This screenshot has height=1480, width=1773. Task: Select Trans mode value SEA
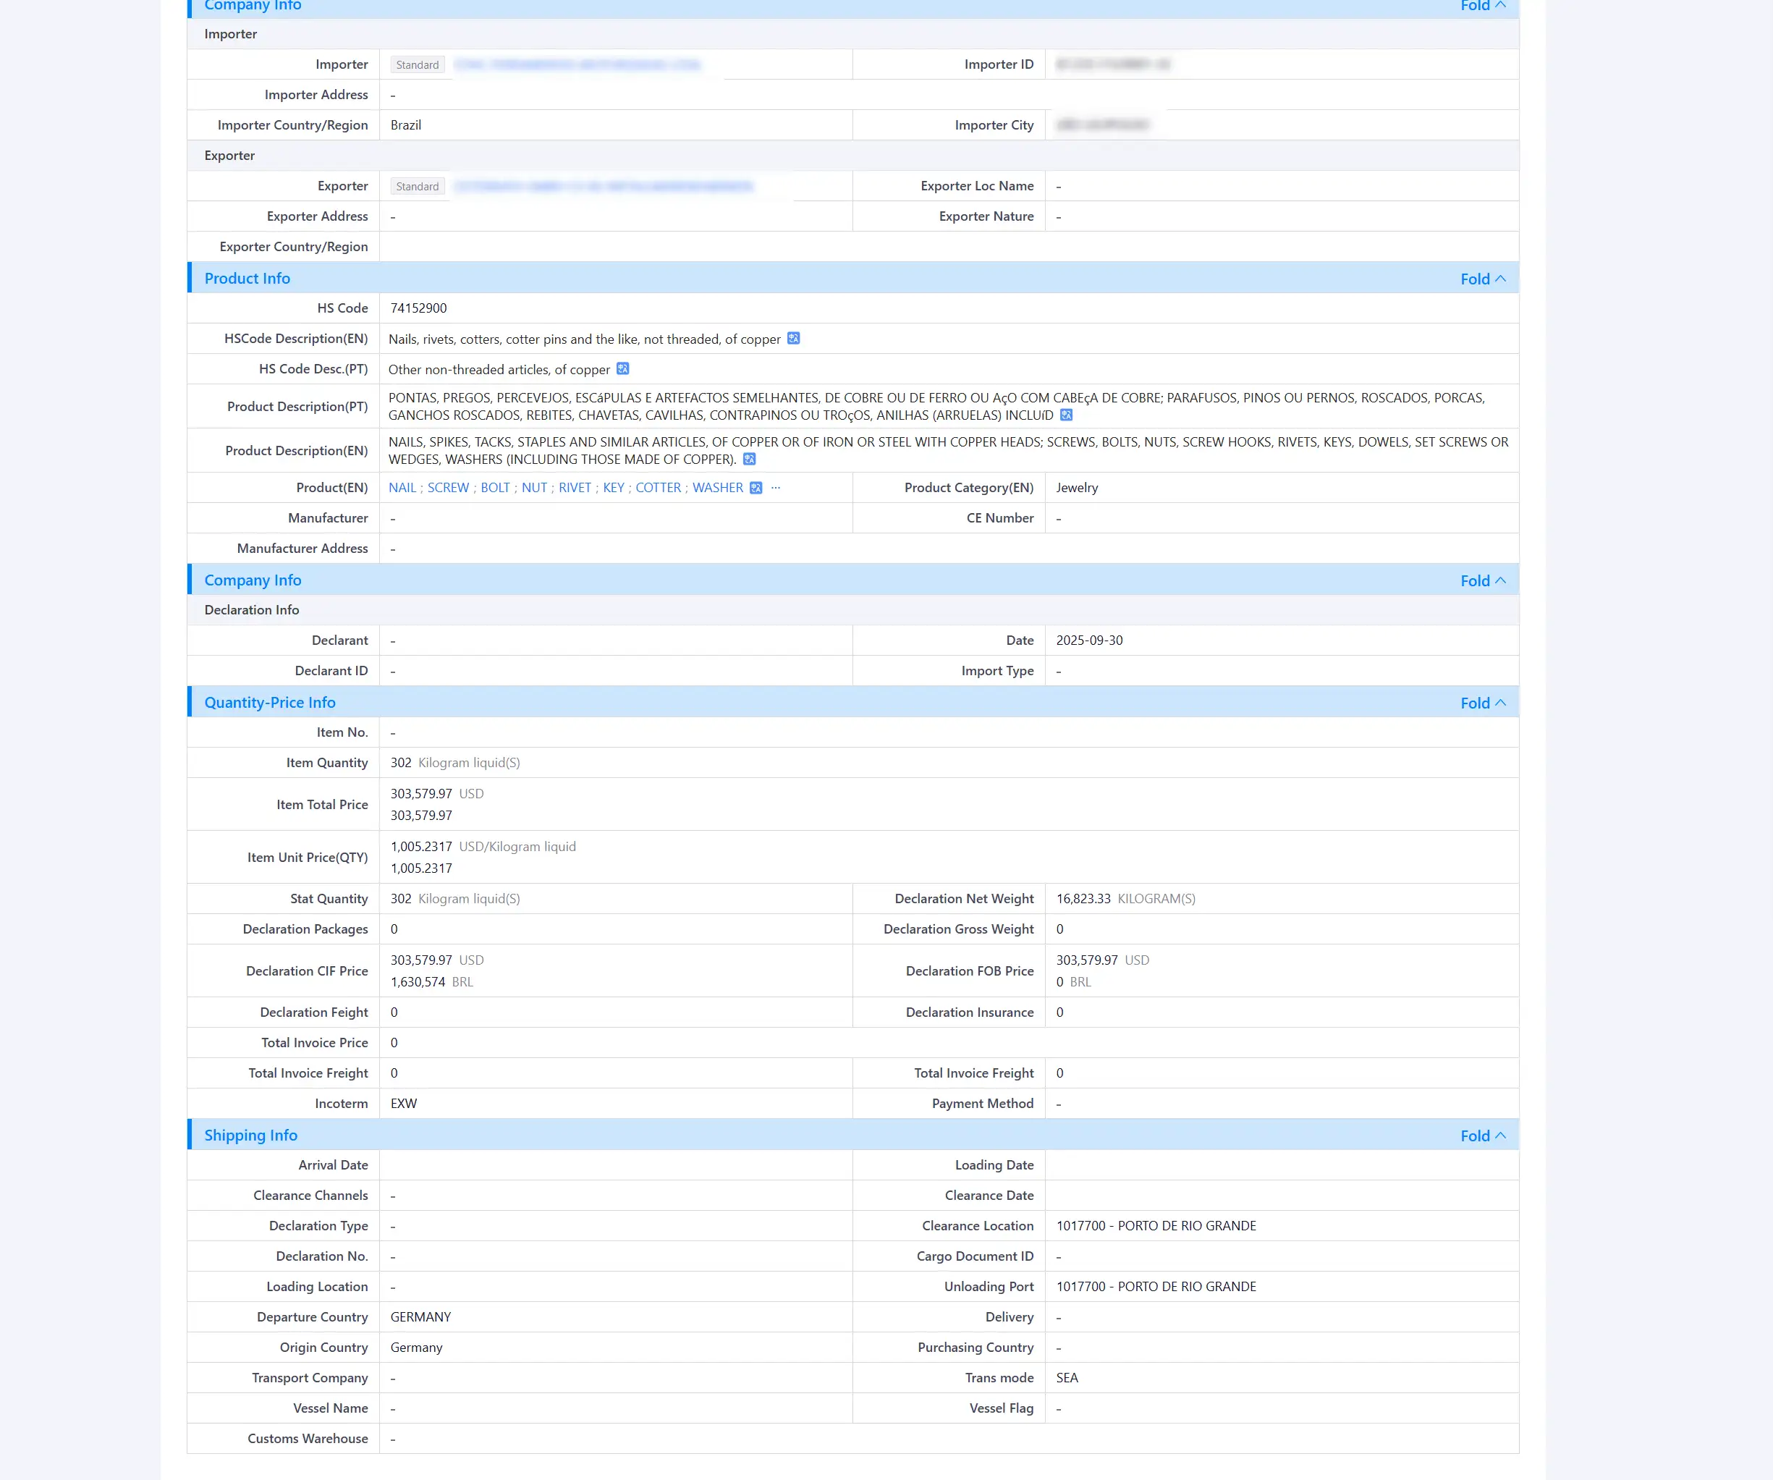tap(1067, 1378)
